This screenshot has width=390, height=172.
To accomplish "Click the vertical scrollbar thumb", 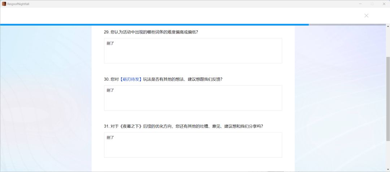I will (388, 99).
